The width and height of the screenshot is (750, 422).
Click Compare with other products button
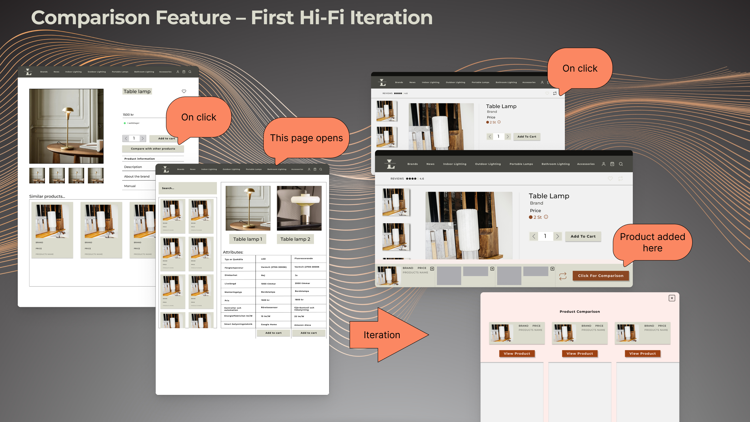pyautogui.click(x=153, y=148)
